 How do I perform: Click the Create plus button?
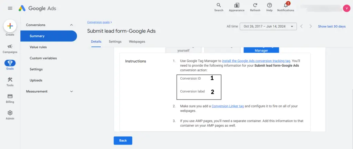pyautogui.click(x=10, y=26)
